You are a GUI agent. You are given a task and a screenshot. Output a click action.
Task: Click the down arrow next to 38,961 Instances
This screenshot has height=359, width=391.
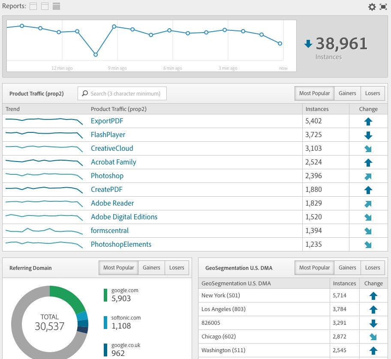(309, 43)
